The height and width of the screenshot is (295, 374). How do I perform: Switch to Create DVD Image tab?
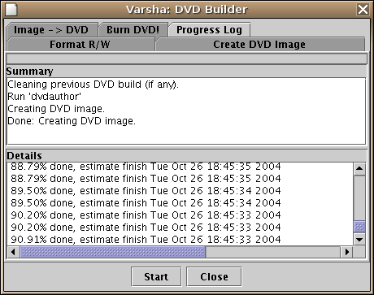(x=259, y=45)
